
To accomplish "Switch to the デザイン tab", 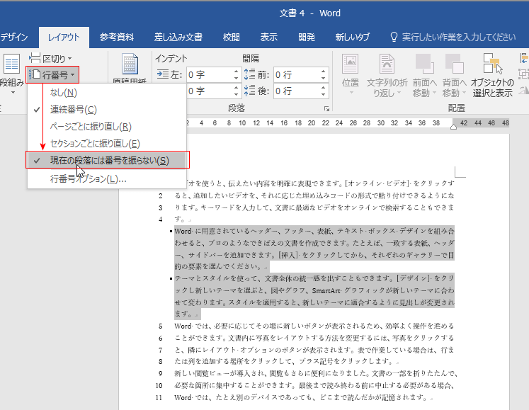I will (x=14, y=37).
